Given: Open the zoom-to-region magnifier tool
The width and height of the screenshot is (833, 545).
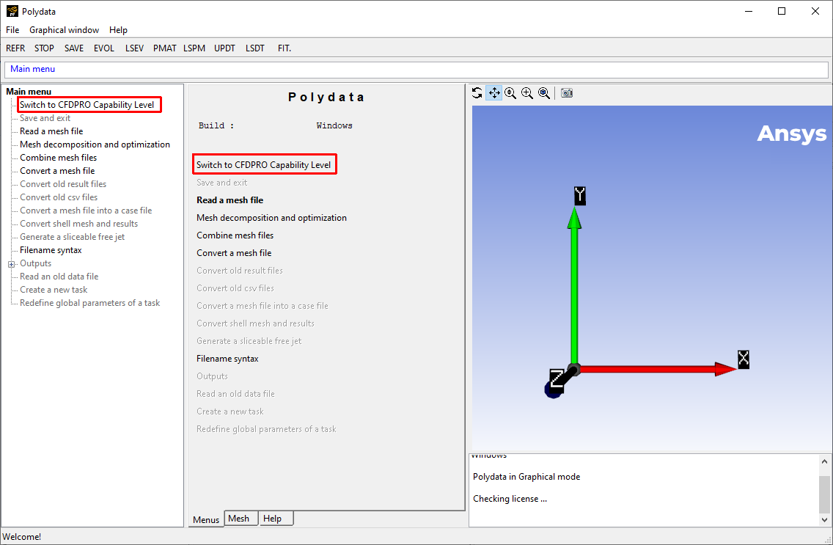Looking at the screenshot, I should pyautogui.click(x=544, y=92).
